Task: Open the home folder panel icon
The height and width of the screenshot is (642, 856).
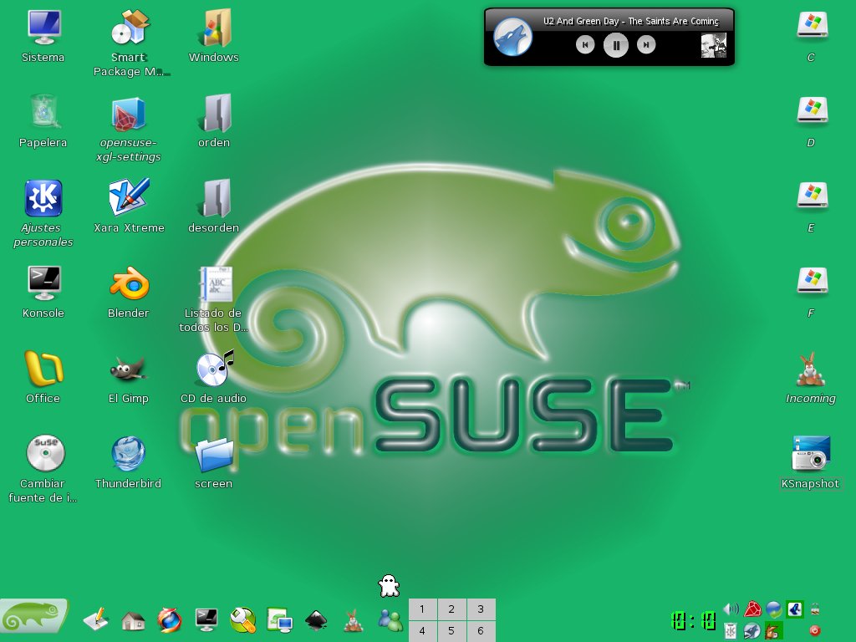Action: pyautogui.click(x=133, y=621)
